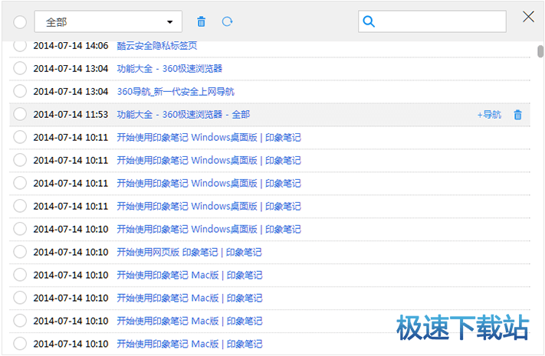The image size is (545, 356).
Task: Open the 10:10 开始使用印象笔记 Windows桌面版 link
Action: point(209,229)
